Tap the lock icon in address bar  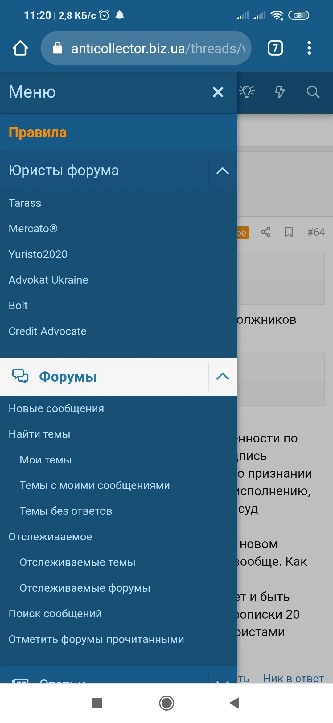pos(58,48)
